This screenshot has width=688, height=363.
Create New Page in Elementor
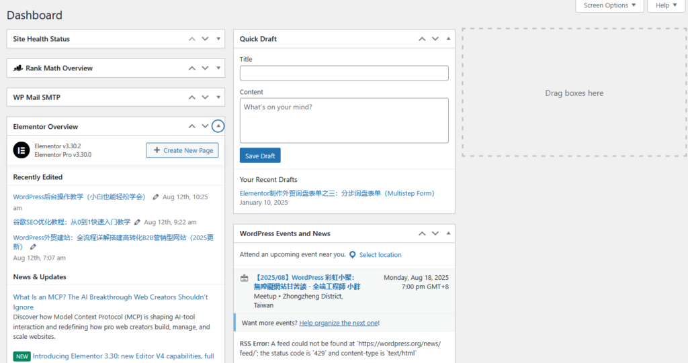(182, 150)
